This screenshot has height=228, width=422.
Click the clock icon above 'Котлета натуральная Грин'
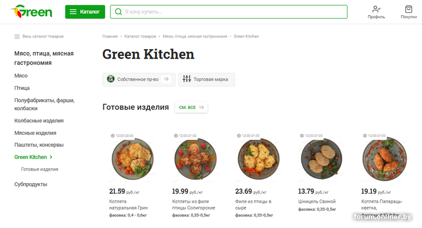(113, 136)
